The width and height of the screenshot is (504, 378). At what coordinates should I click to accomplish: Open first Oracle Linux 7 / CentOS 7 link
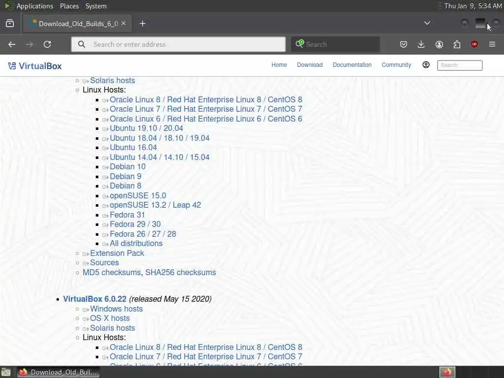206,109
